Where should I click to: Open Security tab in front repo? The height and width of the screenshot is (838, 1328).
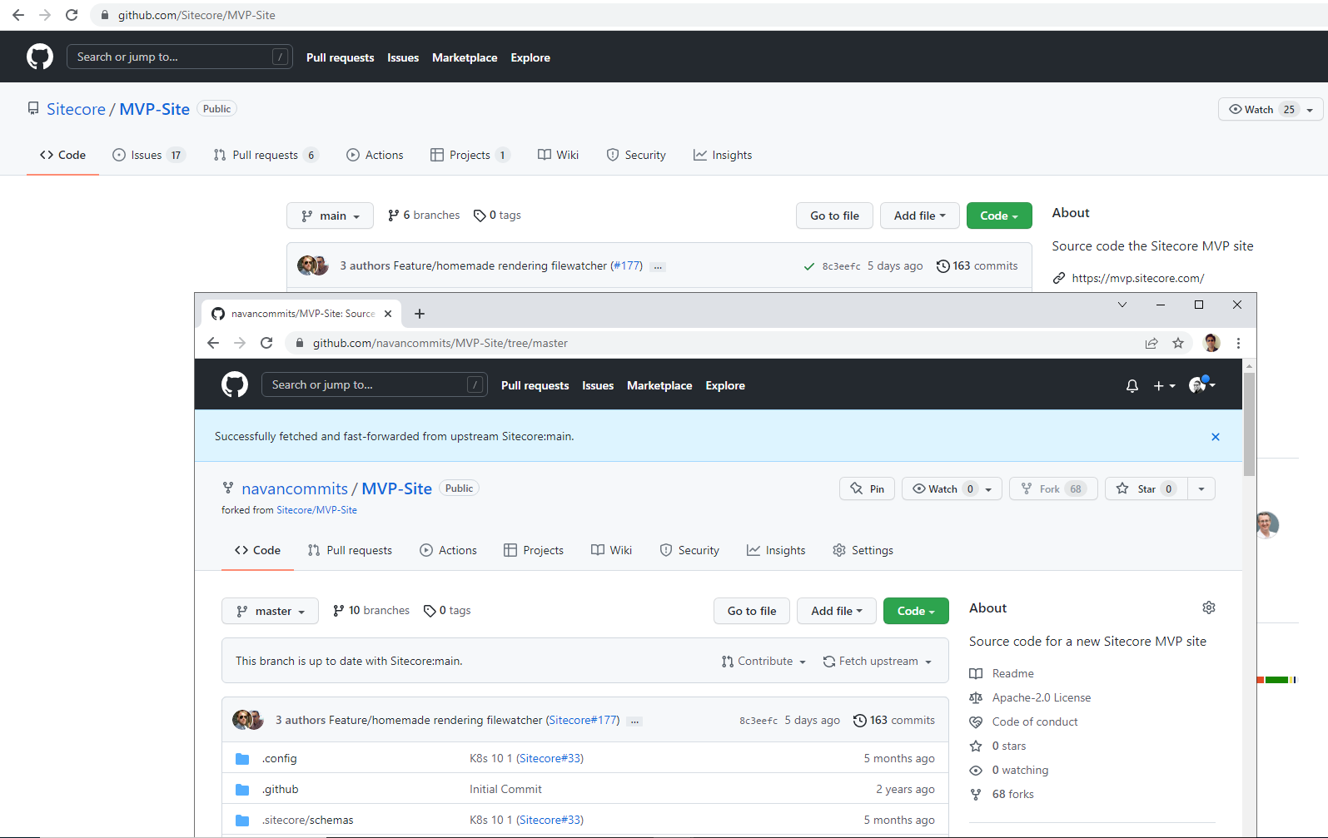tap(689, 550)
